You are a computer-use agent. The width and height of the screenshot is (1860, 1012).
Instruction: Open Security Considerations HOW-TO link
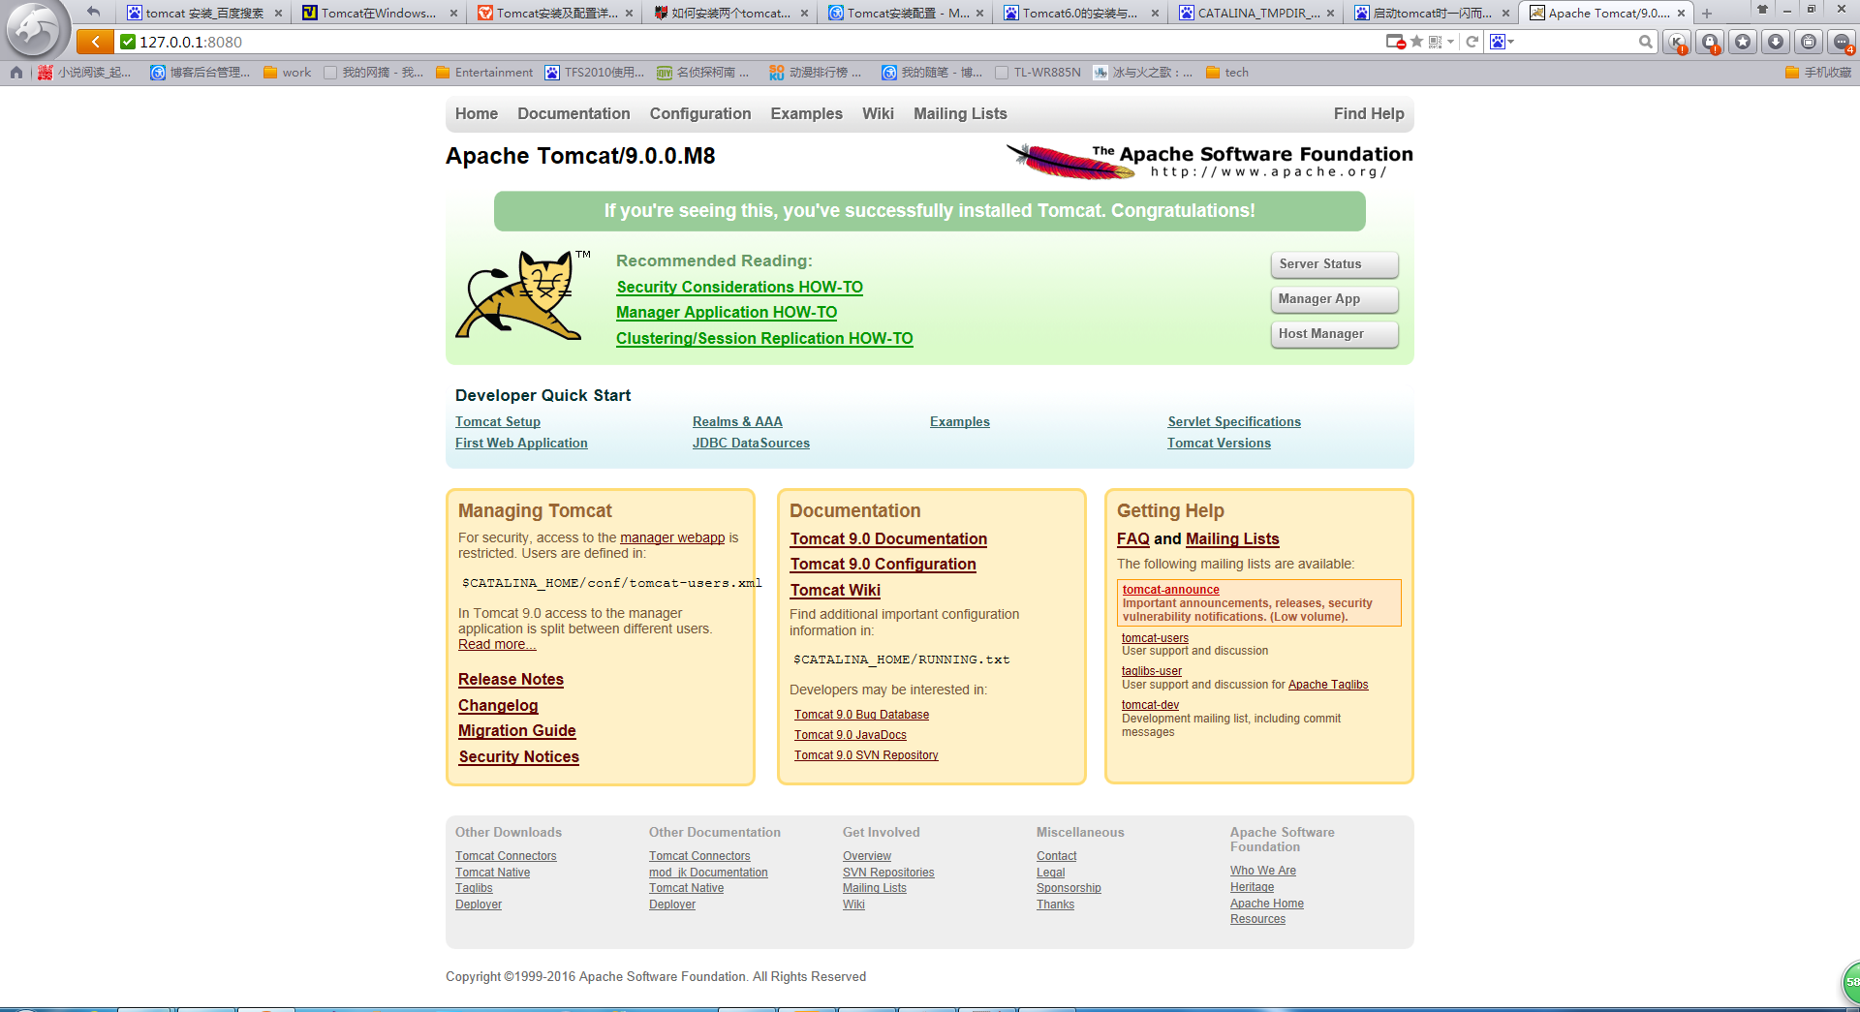click(x=739, y=287)
